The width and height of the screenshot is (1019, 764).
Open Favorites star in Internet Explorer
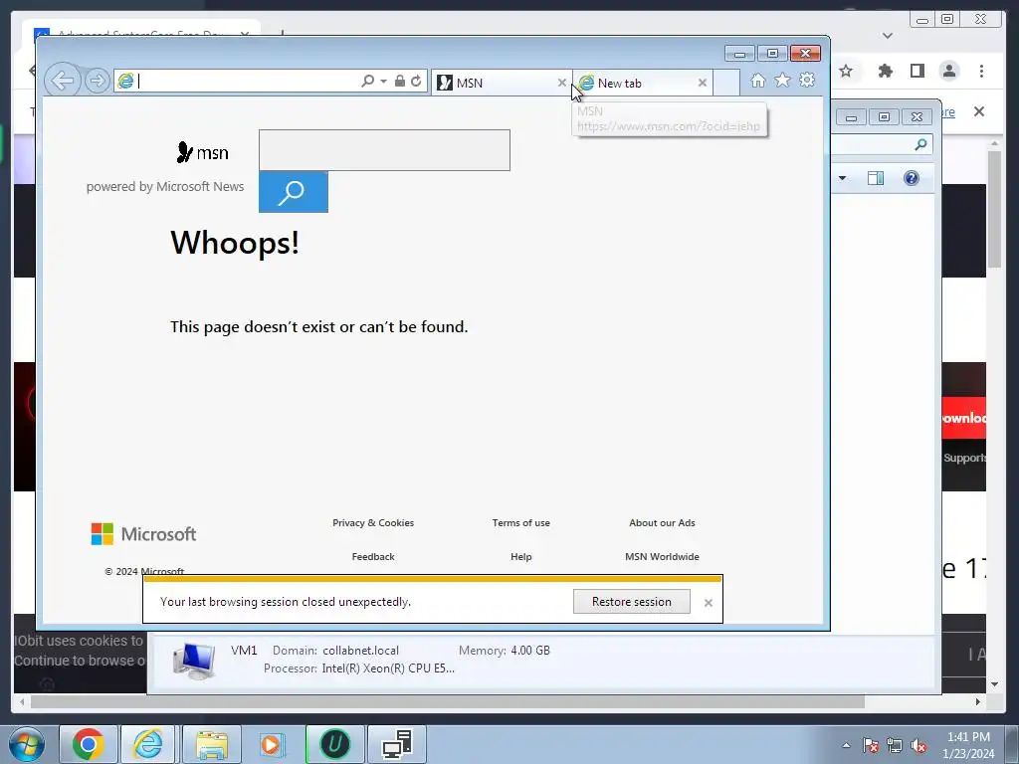(782, 80)
